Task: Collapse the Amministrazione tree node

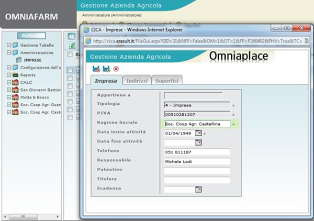Action: click(9, 53)
